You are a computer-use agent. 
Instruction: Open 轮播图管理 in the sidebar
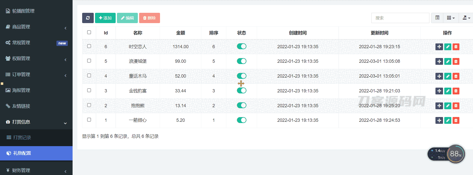coord(36,11)
